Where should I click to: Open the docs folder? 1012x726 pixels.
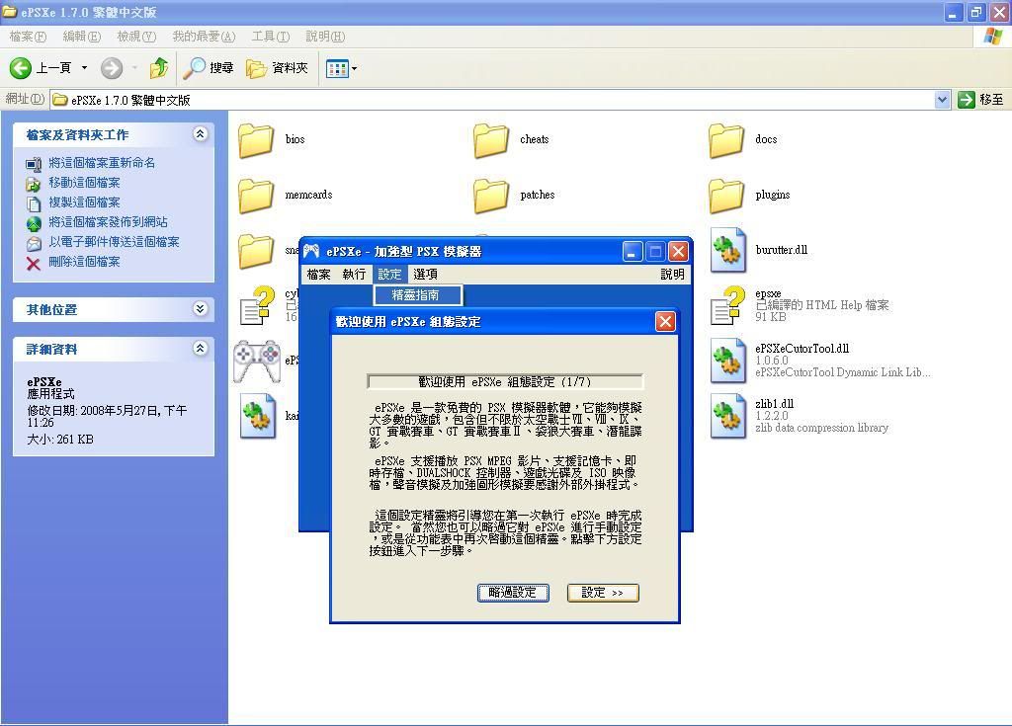pyautogui.click(x=726, y=140)
